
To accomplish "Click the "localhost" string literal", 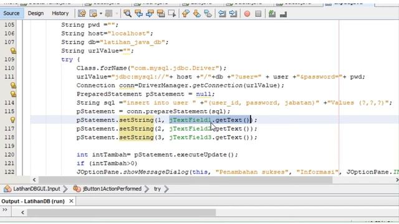I will [x=128, y=34].
